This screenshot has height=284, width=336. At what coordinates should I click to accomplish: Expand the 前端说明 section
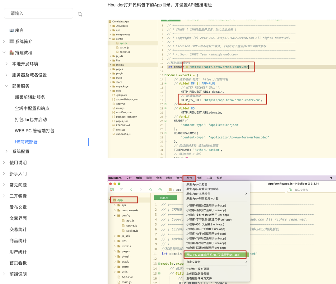pos(4,274)
